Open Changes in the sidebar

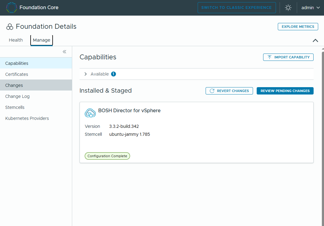click(36, 85)
